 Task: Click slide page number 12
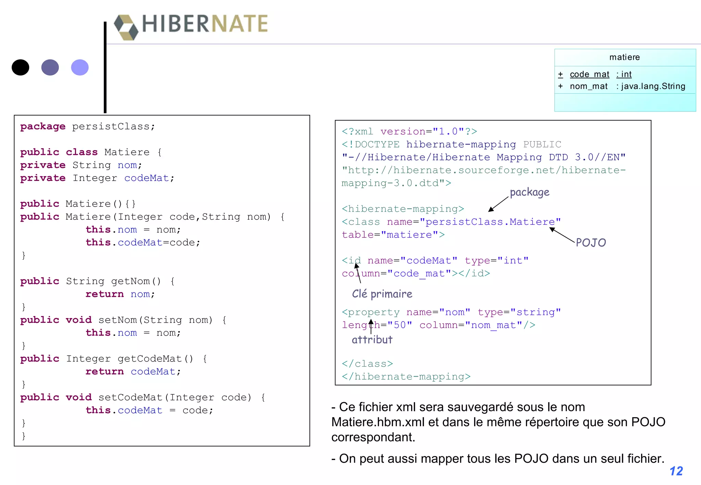click(x=676, y=471)
